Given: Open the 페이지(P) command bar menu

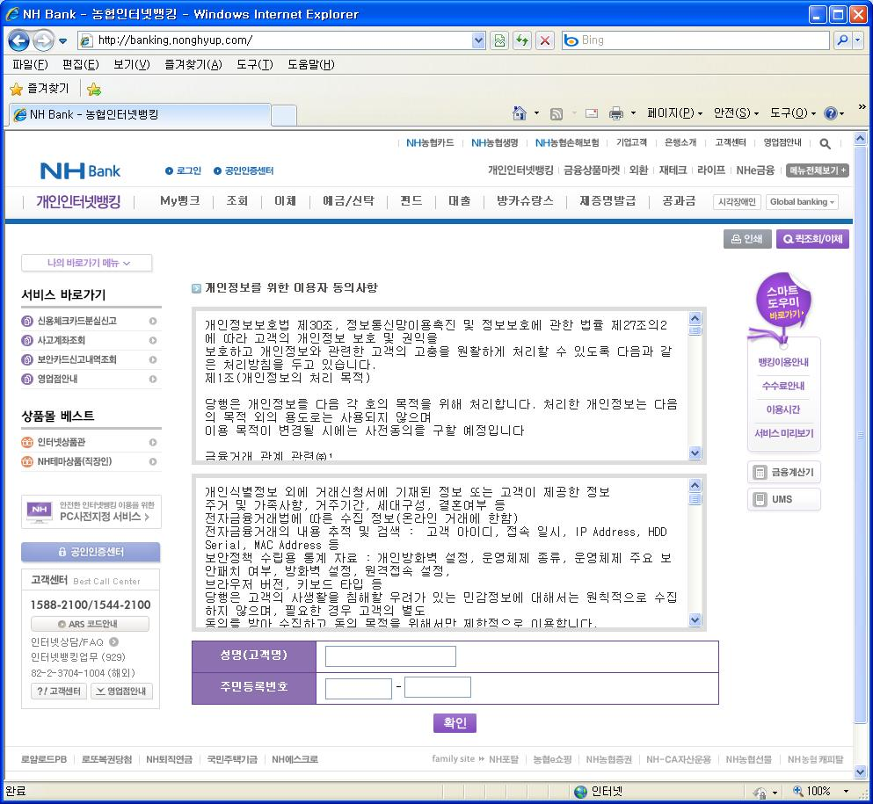Looking at the screenshot, I should click(675, 113).
